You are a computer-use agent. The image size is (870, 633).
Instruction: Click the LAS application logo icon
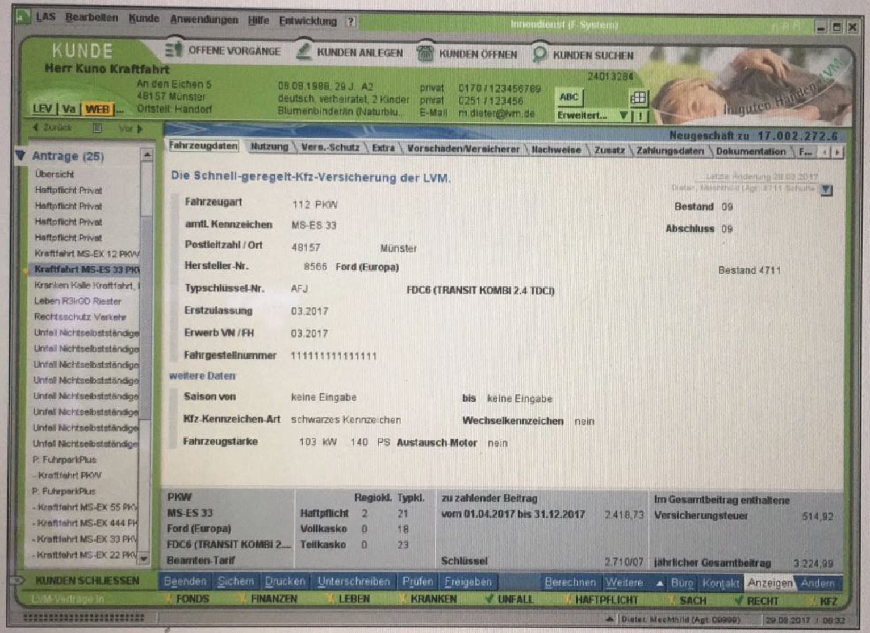point(23,16)
